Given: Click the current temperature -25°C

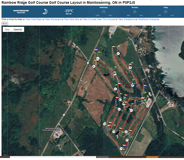Looking at the screenshot, I should tap(69, 11).
